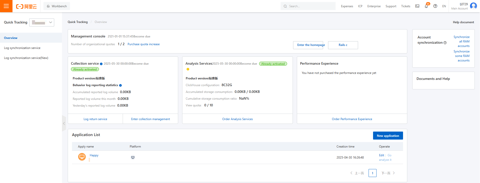Click the New application button

(x=388, y=136)
